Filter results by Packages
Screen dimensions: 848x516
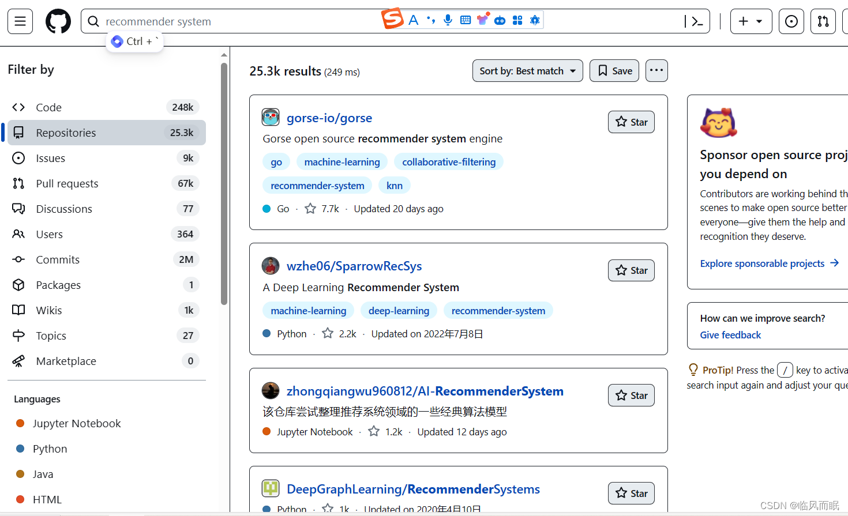pos(107,285)
